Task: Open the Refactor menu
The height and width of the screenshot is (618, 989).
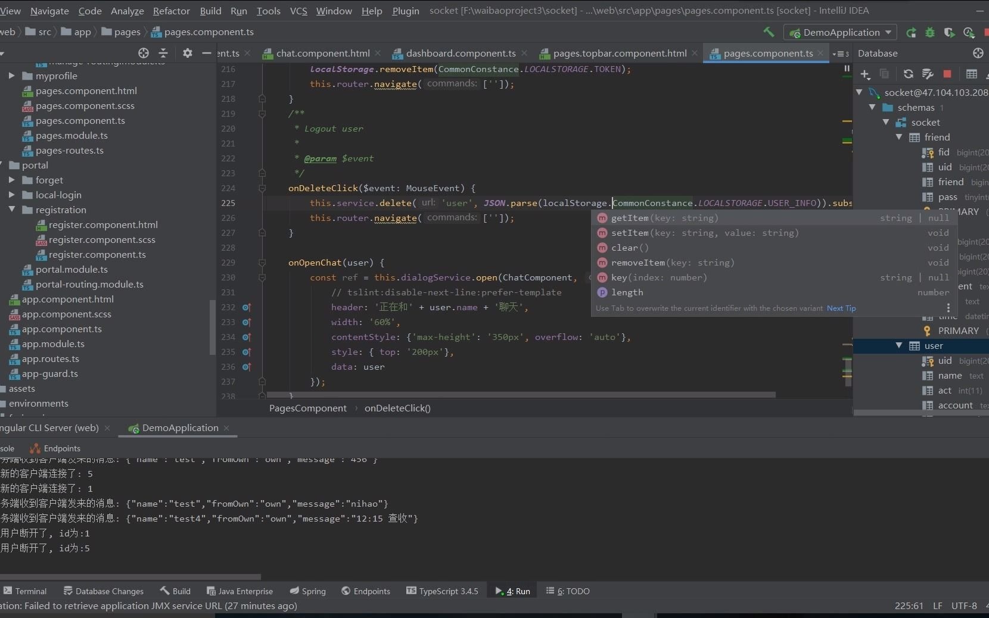Action: (171, 11)
